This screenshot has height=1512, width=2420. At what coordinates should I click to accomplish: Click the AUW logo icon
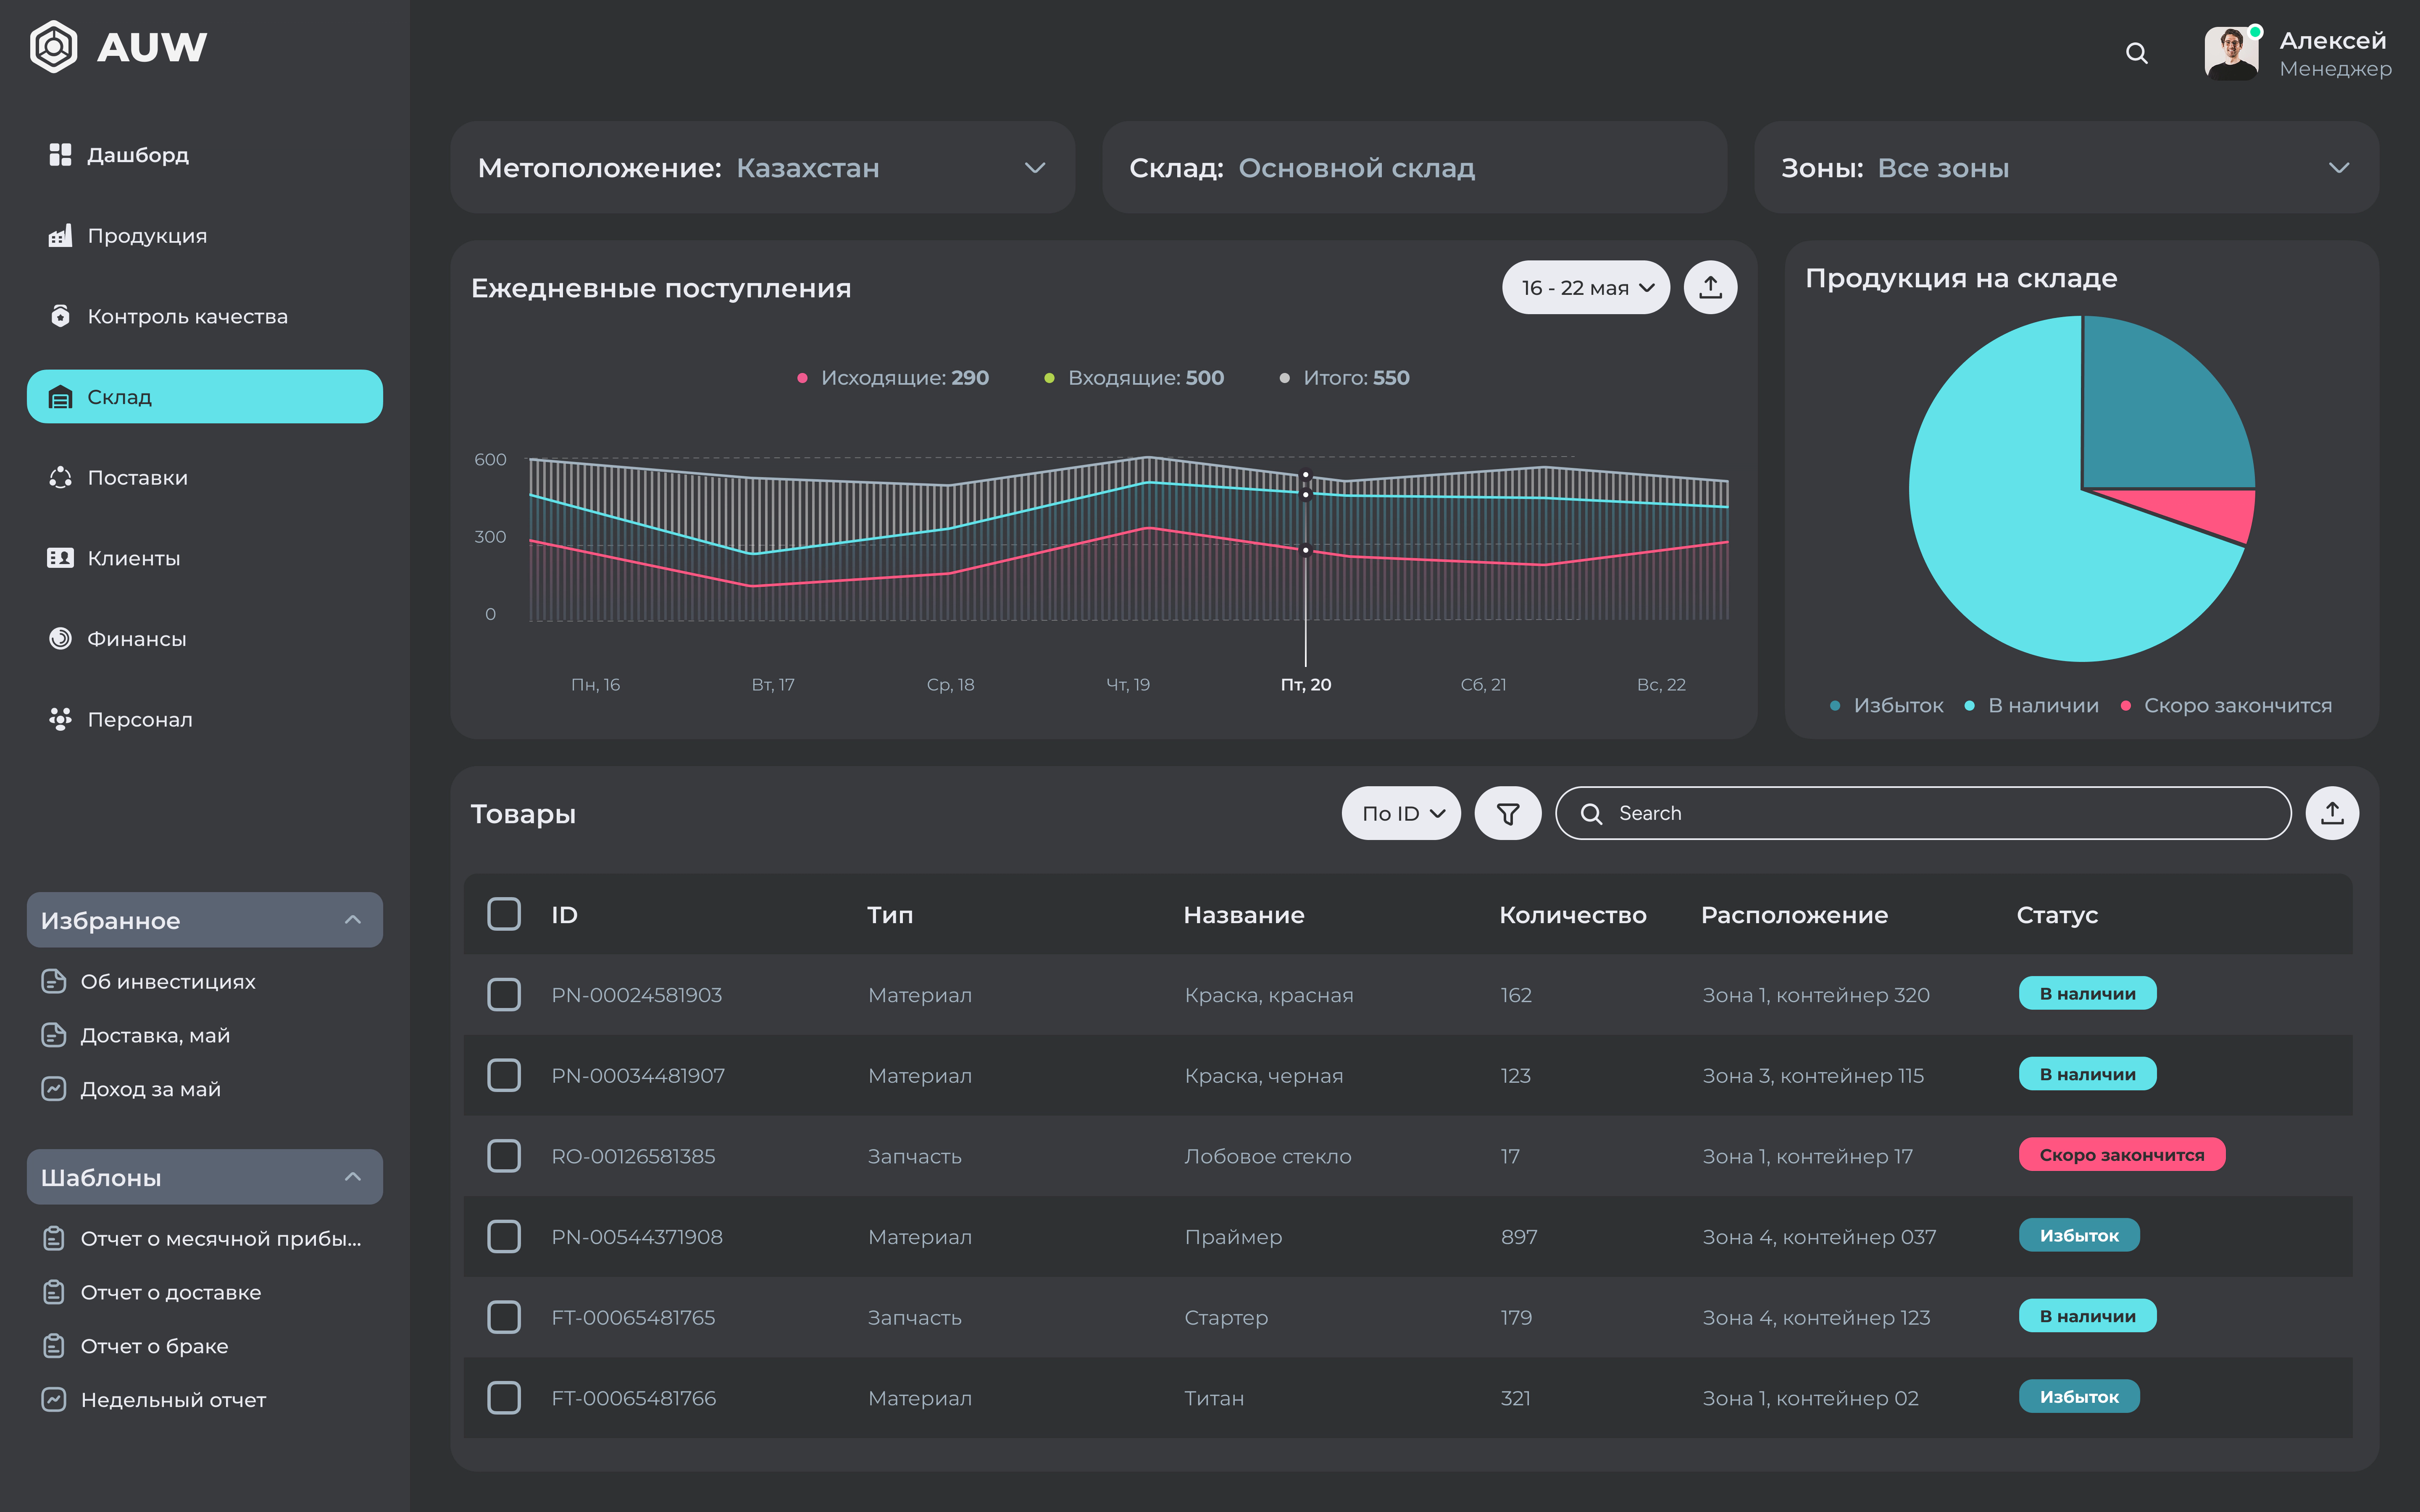point(54,47)
